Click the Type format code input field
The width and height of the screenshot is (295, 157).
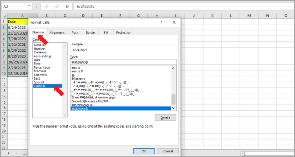[123, 62]
